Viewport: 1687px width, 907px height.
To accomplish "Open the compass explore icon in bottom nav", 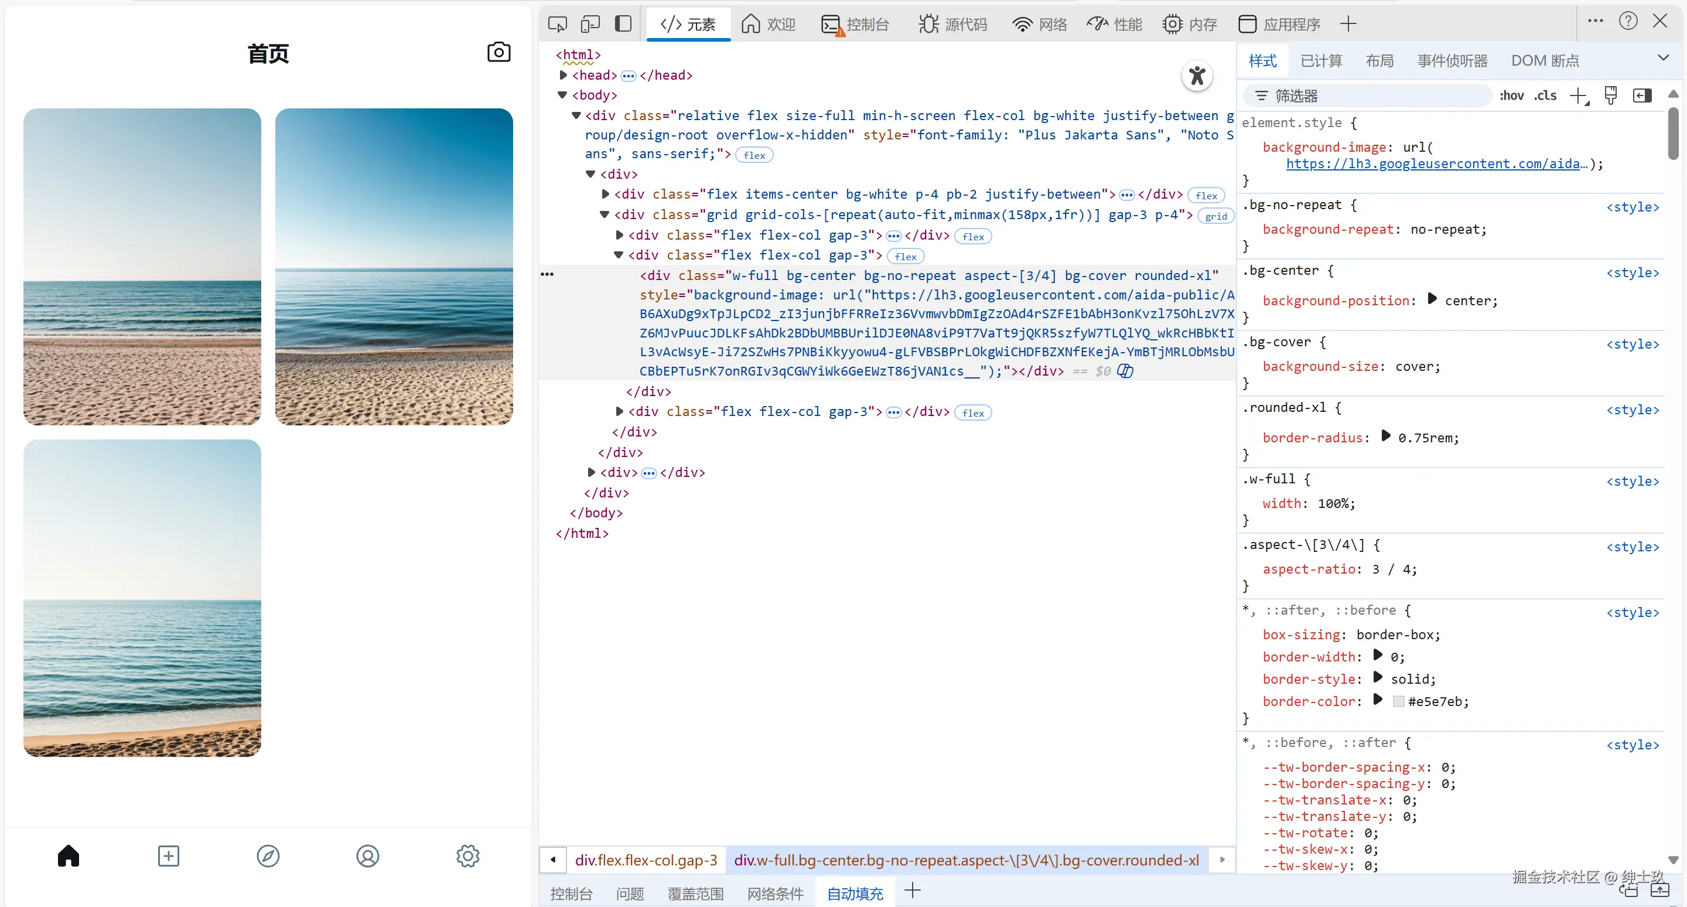I will pyautogui.click(x=268, y=856).
